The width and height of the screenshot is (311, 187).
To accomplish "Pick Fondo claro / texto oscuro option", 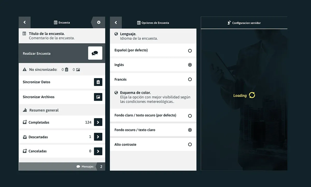I will click(190, 116).
